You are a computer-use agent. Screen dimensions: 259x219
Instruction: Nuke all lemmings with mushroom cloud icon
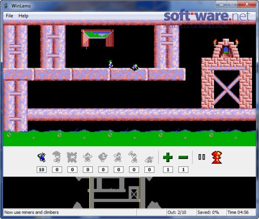217,157
